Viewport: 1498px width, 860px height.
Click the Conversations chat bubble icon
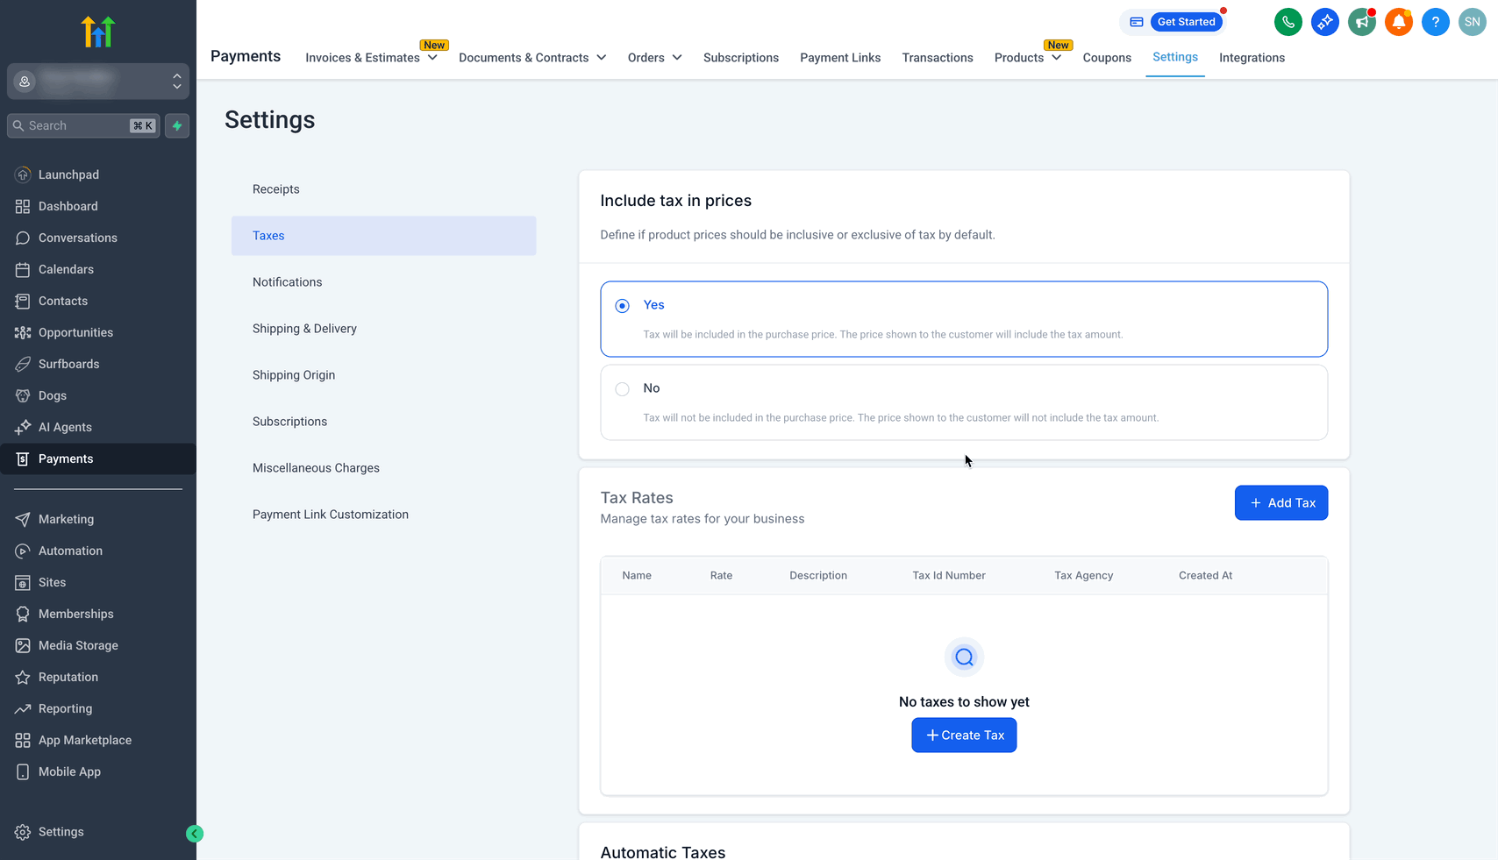coord(23,238)
